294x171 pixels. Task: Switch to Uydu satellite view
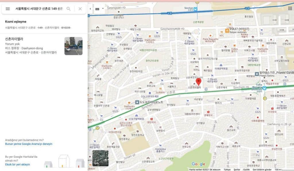(100, 158)
